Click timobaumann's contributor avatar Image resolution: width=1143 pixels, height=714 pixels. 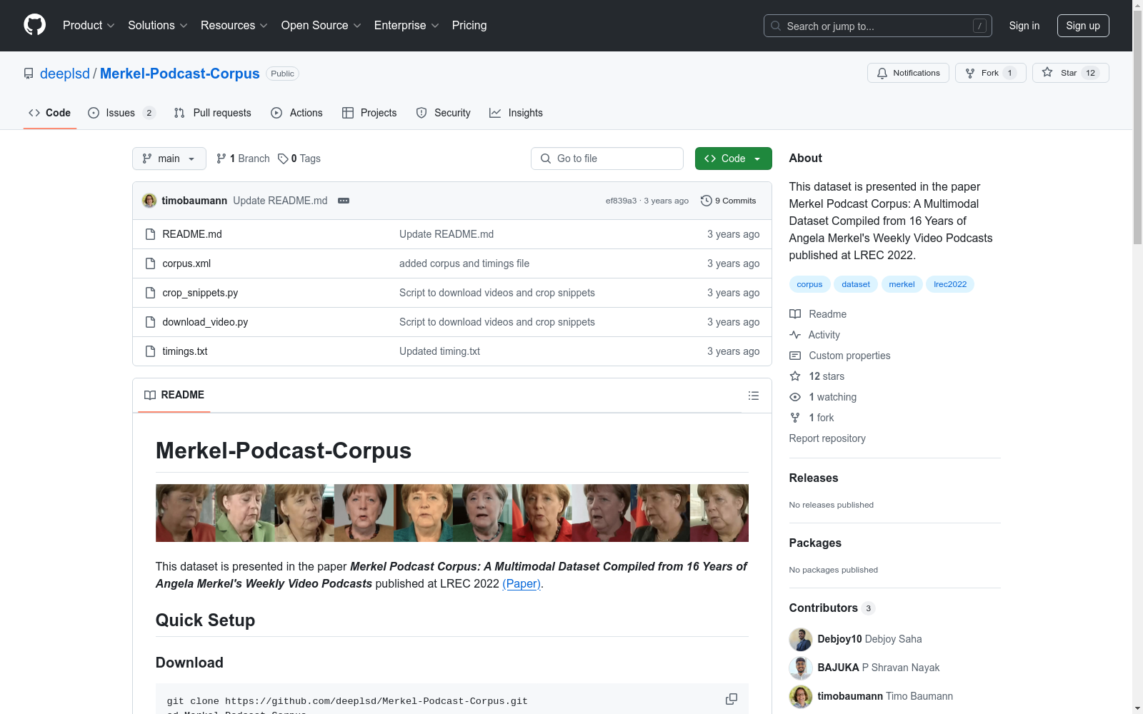pos(801,697)
